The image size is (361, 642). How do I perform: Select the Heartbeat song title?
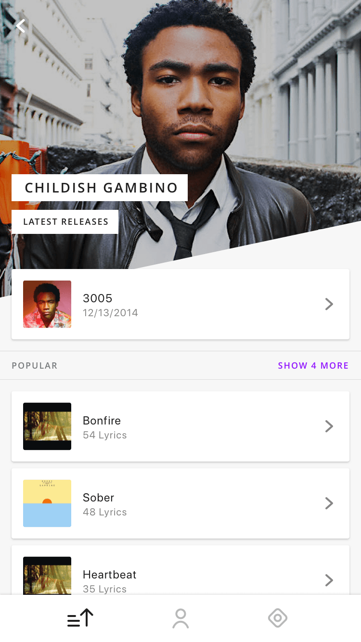click(109, 575)
